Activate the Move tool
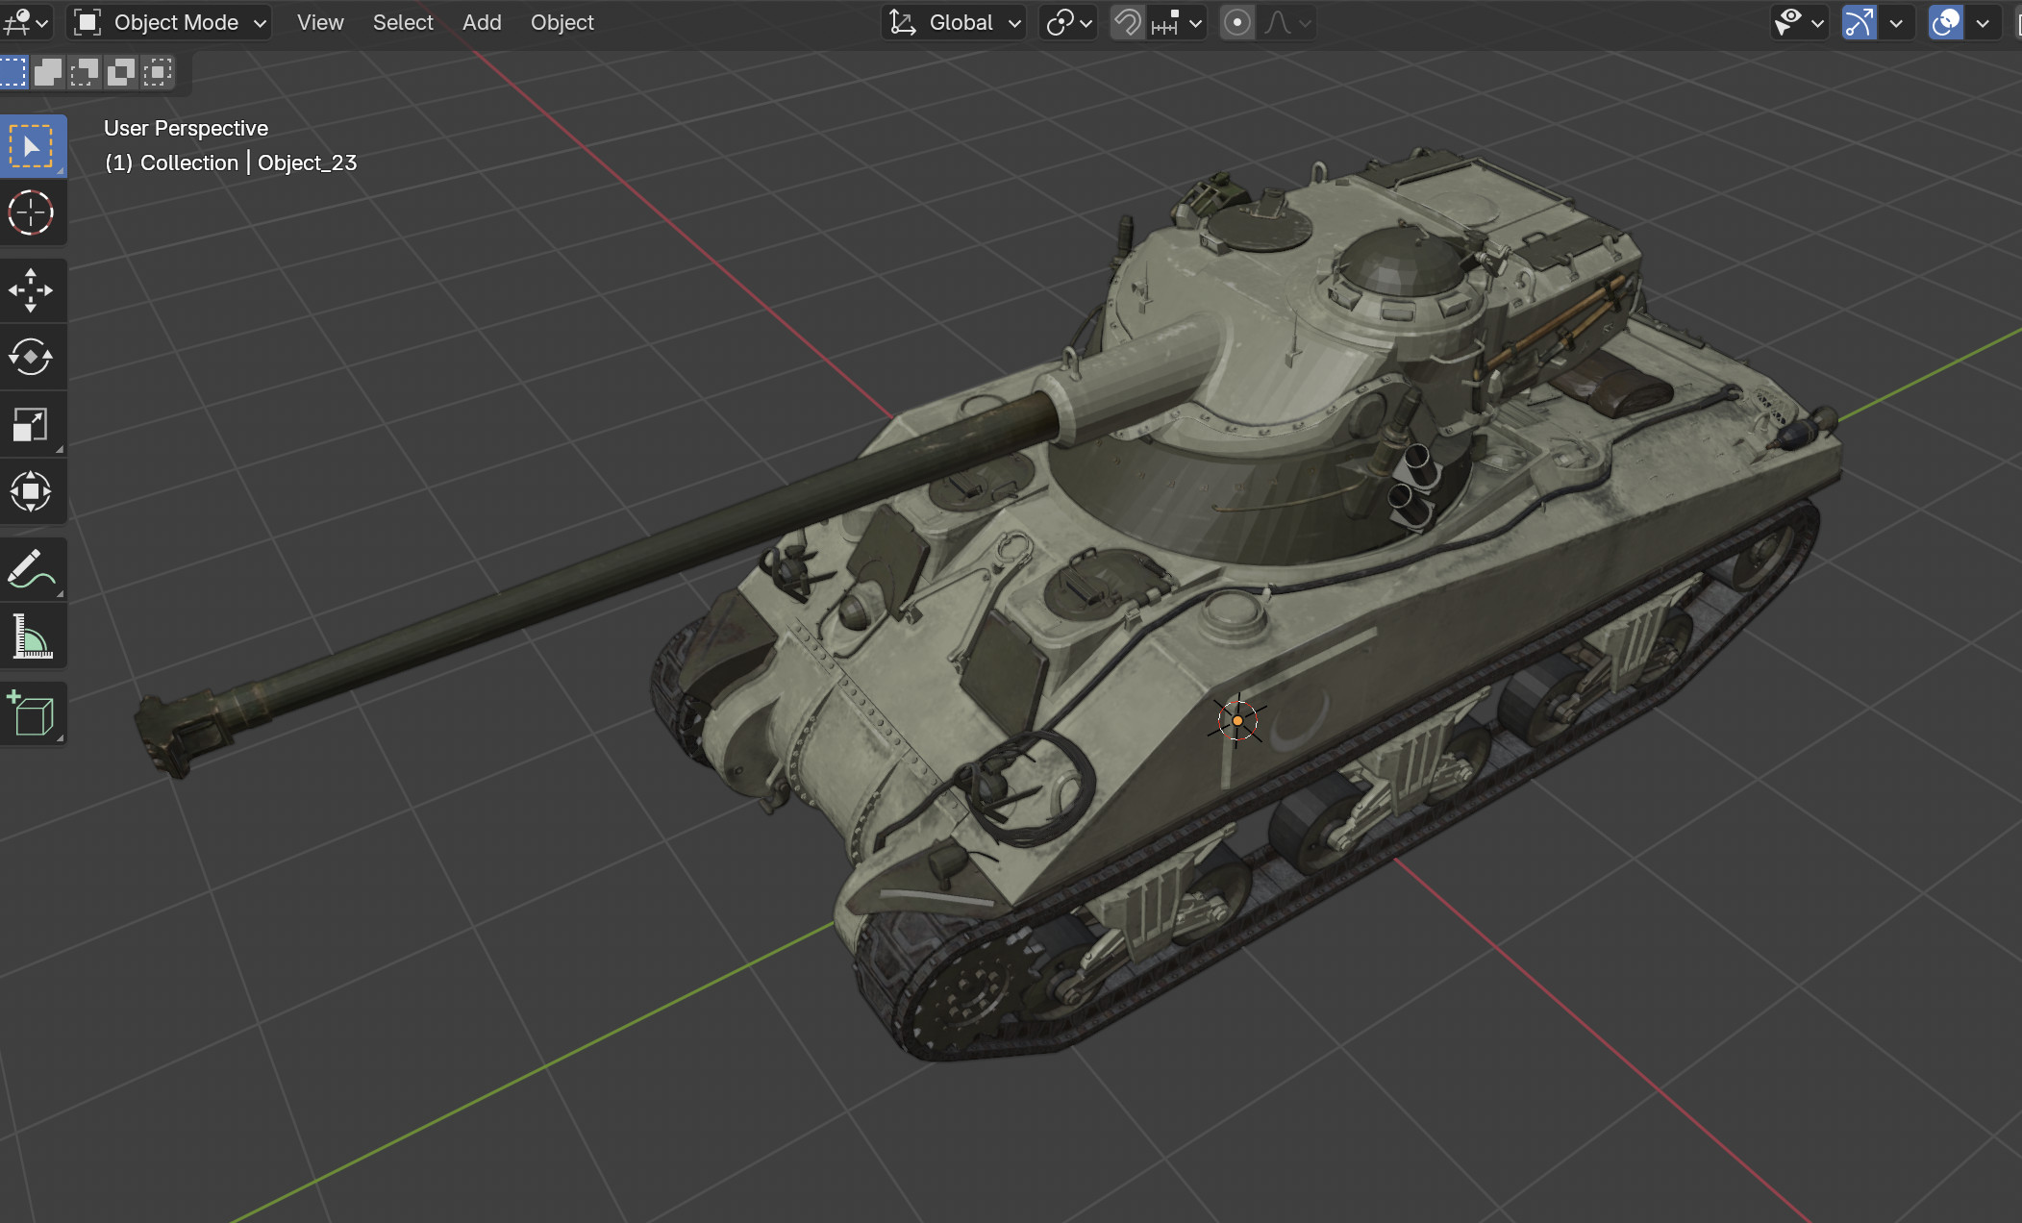 click(x=31, y=289)
